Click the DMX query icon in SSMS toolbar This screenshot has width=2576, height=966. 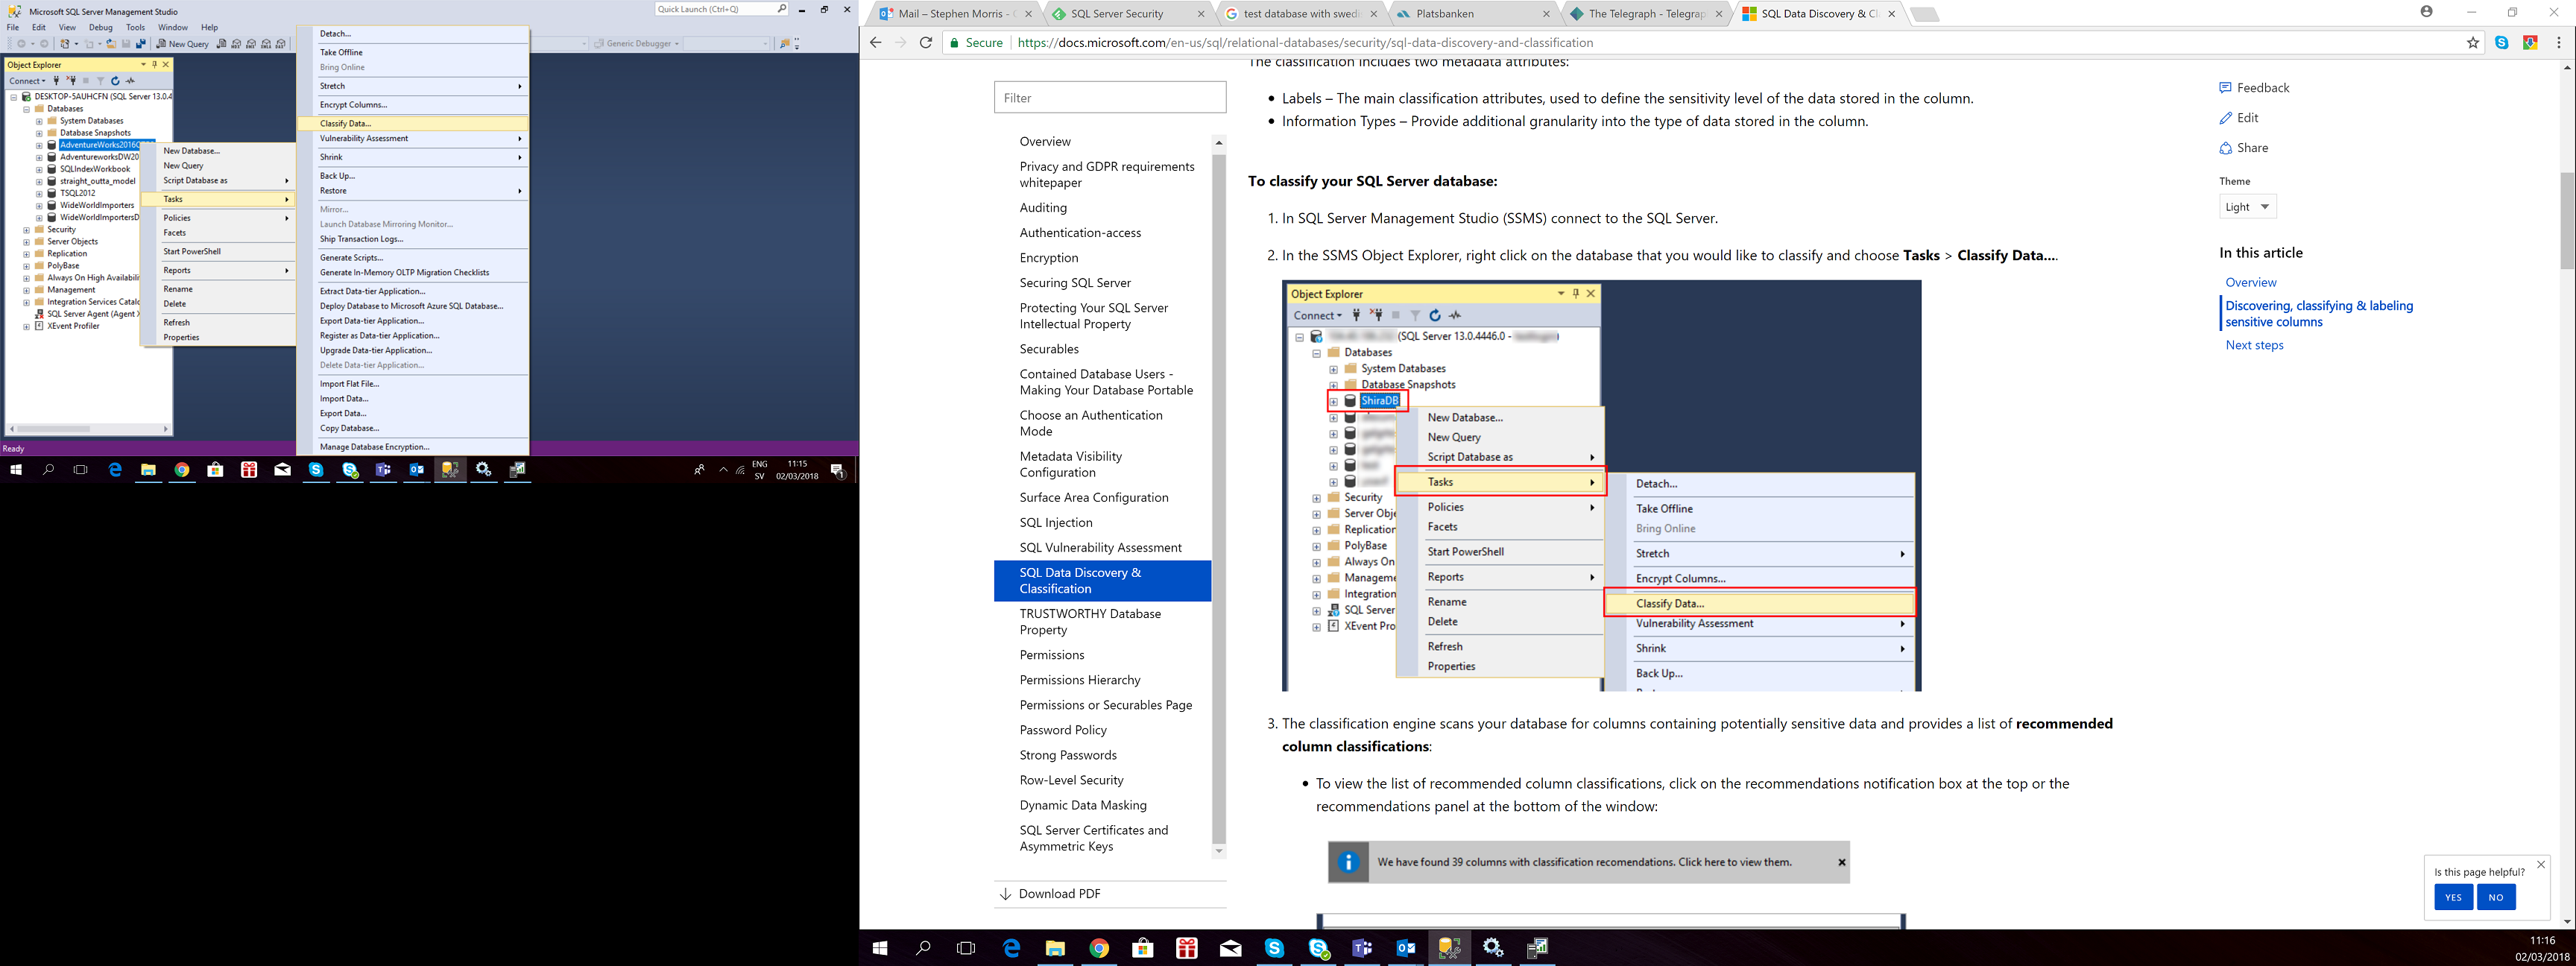250,44
